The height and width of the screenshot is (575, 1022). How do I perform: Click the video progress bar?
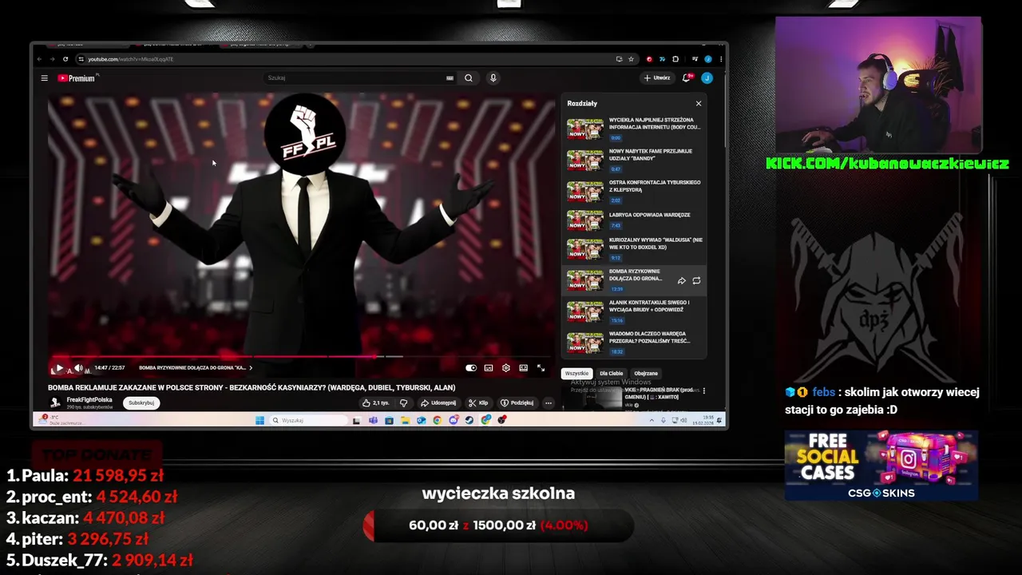point(299,356)
